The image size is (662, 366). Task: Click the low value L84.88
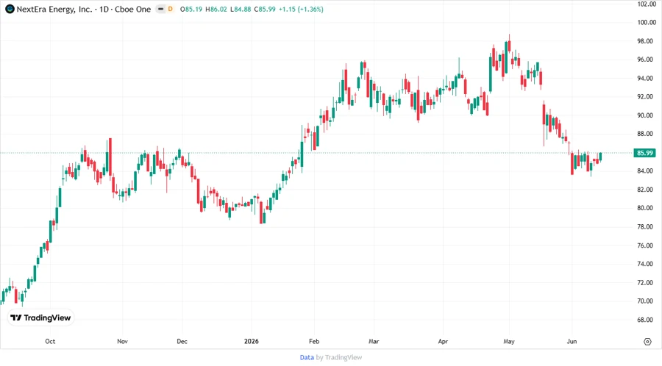pyautogui.click(x=241, y=9)
